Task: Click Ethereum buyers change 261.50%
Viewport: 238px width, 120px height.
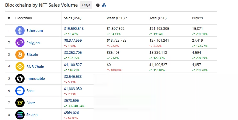Action: click(x=202, y=34)
